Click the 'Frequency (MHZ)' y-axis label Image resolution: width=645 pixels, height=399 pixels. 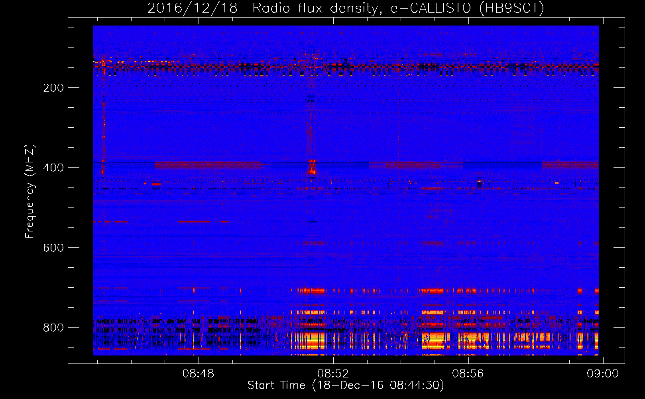(x=30, y=191)
